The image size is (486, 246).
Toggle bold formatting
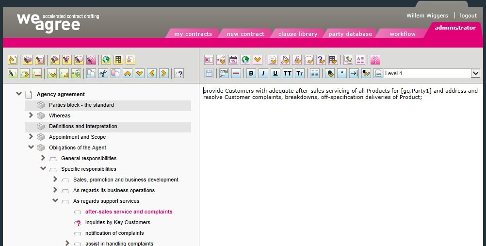(251, 74)
